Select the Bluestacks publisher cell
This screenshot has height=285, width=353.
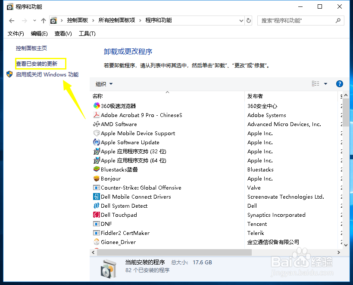pos(260,170)
